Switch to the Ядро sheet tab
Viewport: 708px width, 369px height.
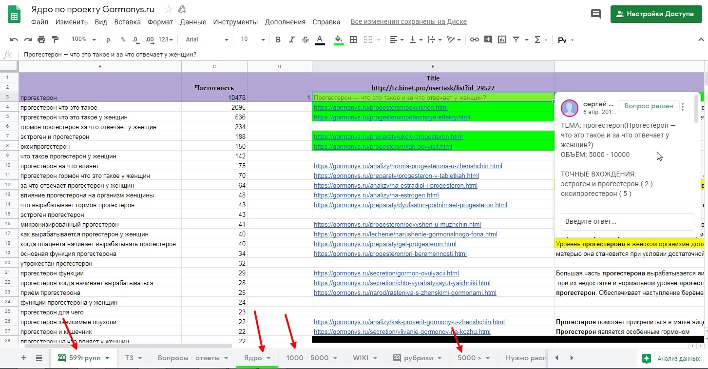257,358
